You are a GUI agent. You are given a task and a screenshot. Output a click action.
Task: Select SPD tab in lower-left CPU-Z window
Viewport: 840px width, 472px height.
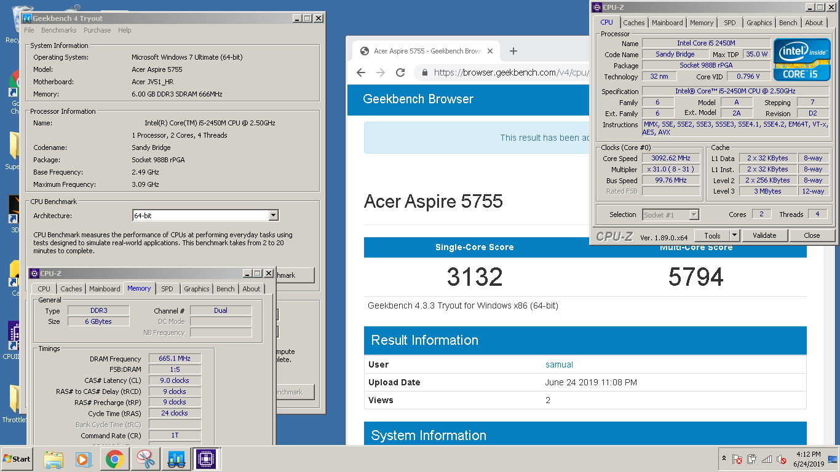tap(167, 289)
